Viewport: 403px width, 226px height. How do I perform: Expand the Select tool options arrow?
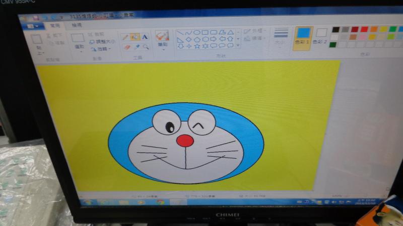click(81, 51)
